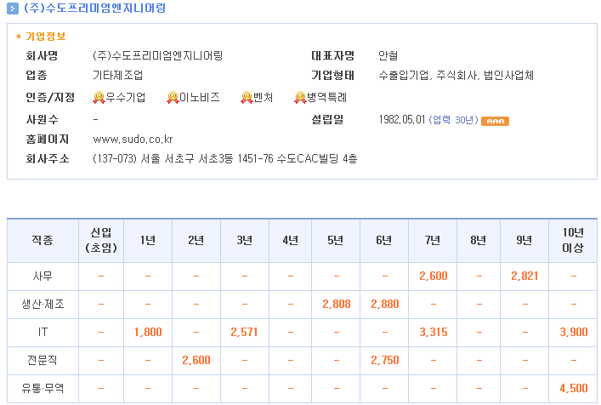Click the 신입(초임) column header
Viewport: 601px width, 405px height.
point(101,241)
